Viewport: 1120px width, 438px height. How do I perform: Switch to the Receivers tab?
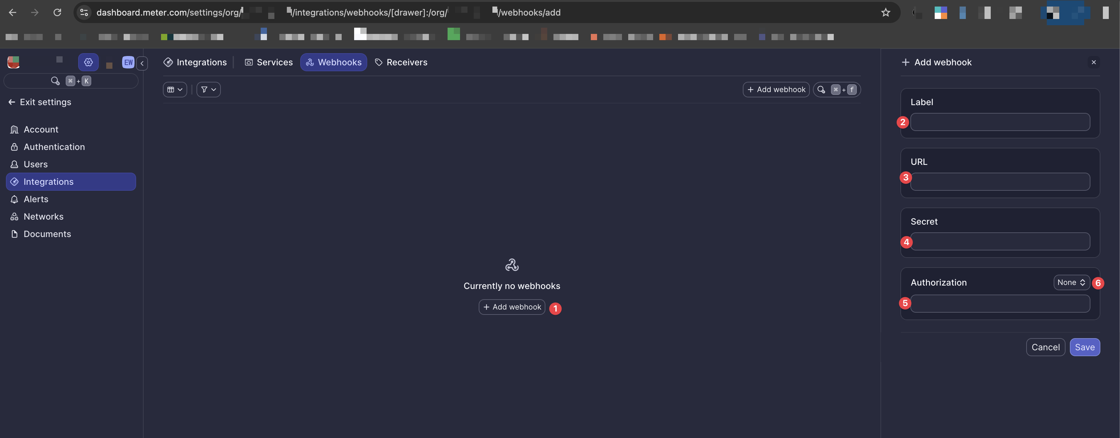click(401, 62)
